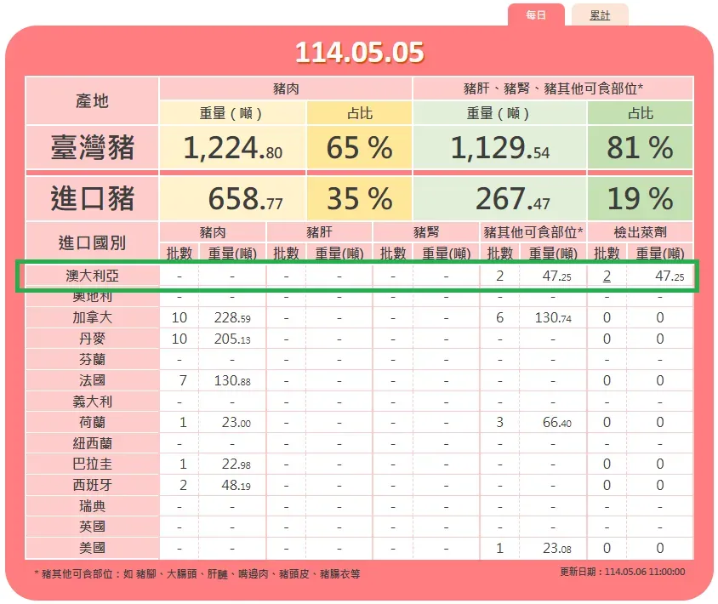This screenshot has height=604, width=718.
Task: Select the 芬蘭 country row
Action: pos(359,360)
